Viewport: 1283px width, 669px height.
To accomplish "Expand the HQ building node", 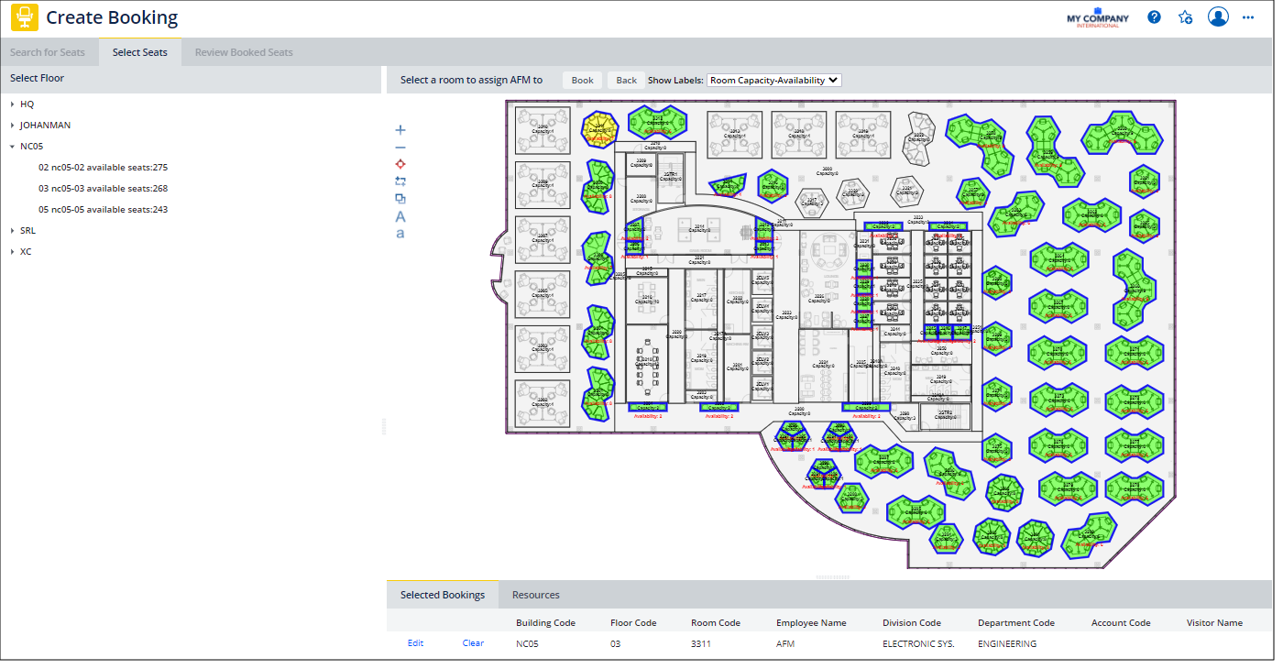I will click(x=14, y=104).
